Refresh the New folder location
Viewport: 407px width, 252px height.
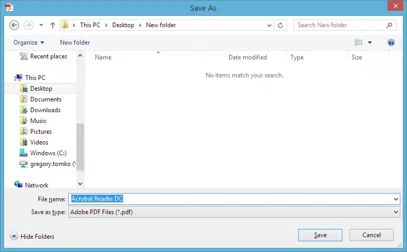pyautogui.click(x=280, y=25)
